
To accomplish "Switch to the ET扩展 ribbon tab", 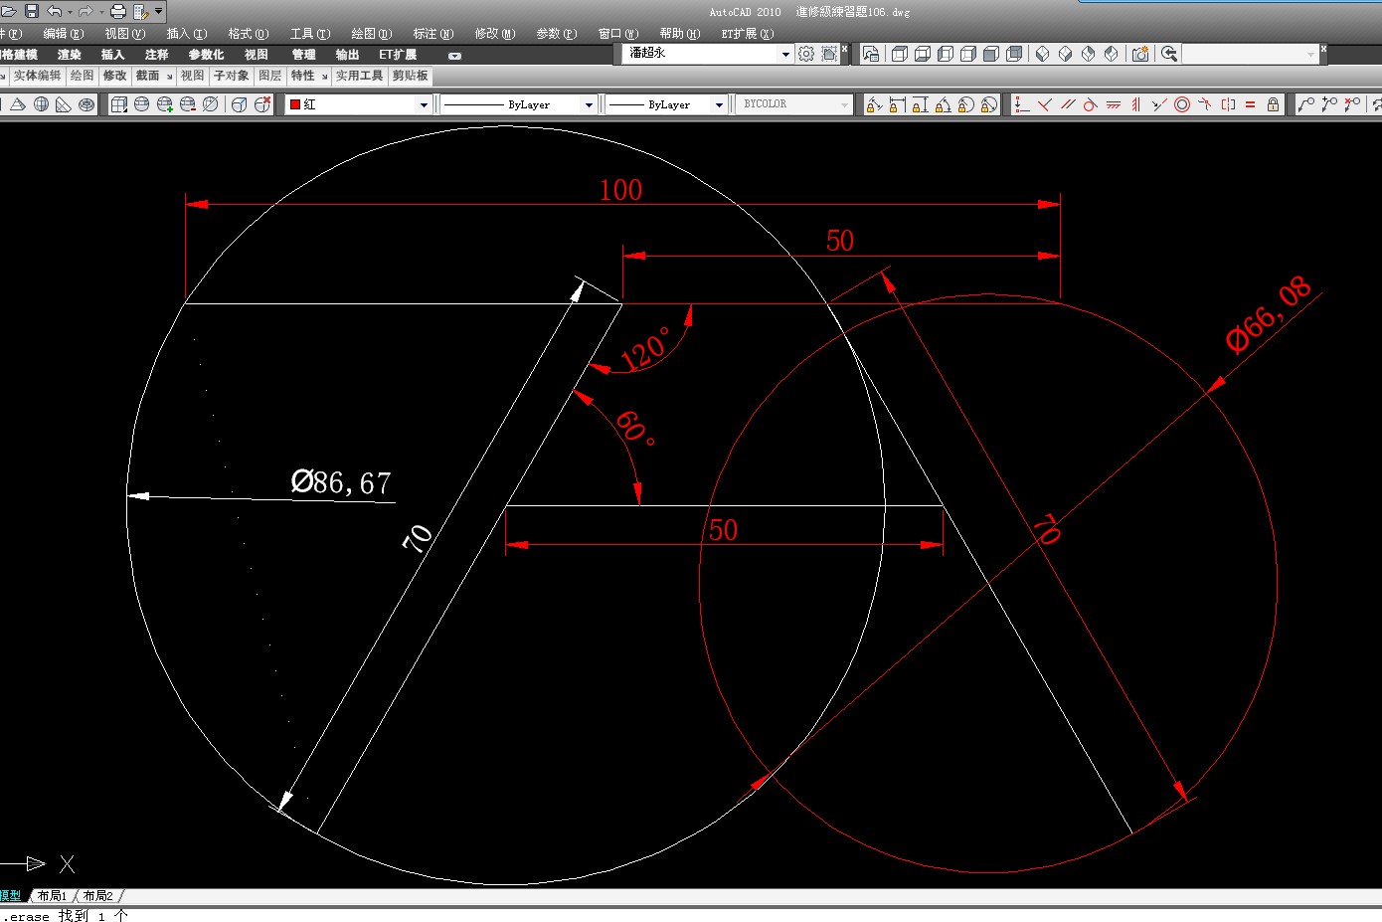I will coord(398,55).
